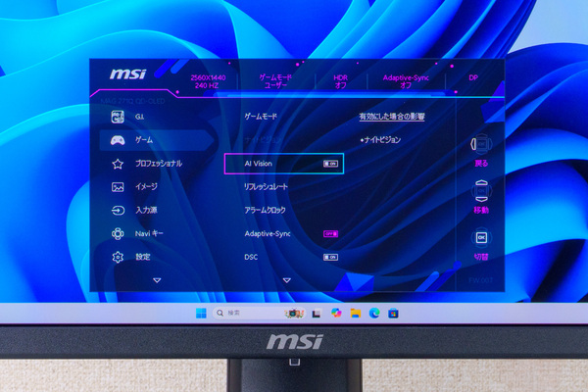Select the G.I. menu icon

(x=118, y=117)
